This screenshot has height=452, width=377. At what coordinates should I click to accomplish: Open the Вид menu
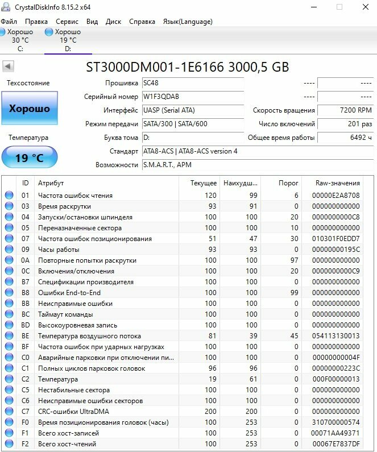(x=92, y=22)
